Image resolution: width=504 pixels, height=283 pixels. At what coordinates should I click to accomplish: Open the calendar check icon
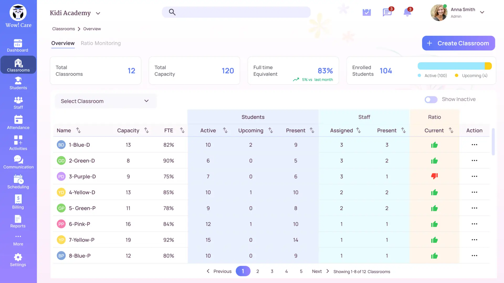367,12
